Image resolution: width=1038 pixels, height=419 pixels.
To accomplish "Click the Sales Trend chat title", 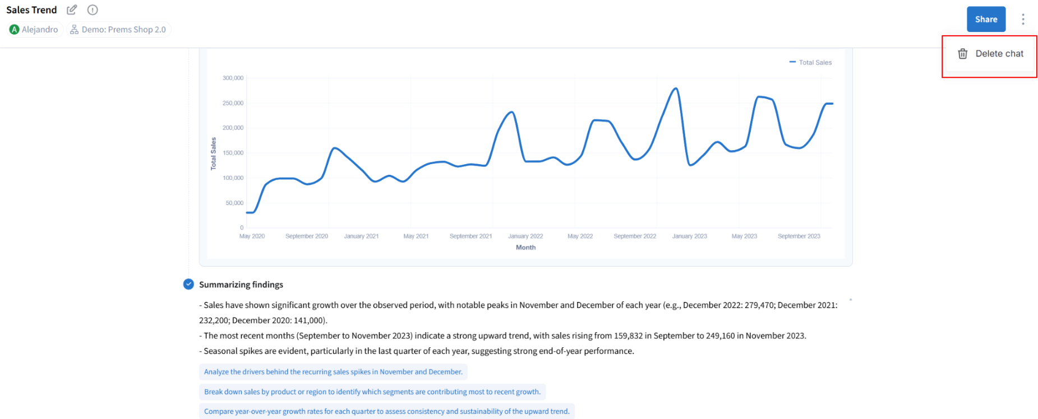I will [31, 10].
